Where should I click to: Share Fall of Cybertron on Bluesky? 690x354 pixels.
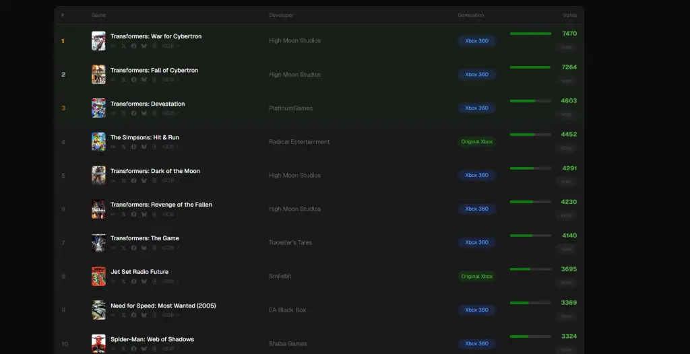tap(144, 79)
